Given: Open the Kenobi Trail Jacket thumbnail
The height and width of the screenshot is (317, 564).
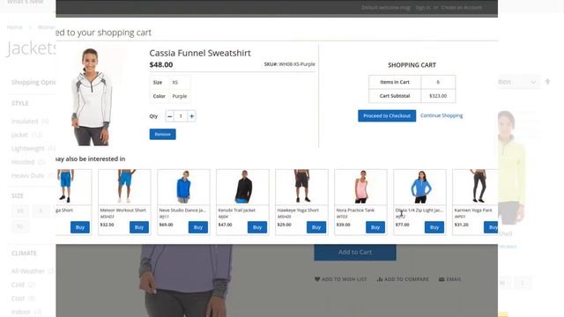Looking at the screenshot, I should tap(242, 187).
